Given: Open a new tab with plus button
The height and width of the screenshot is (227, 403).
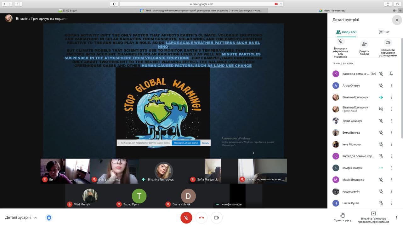Looking at the screenshot, I should pyautogui.click(x=400, y=10).
